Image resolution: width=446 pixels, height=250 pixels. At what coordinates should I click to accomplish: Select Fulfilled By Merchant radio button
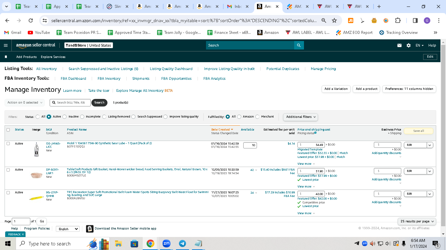click(x=258, y=117)
